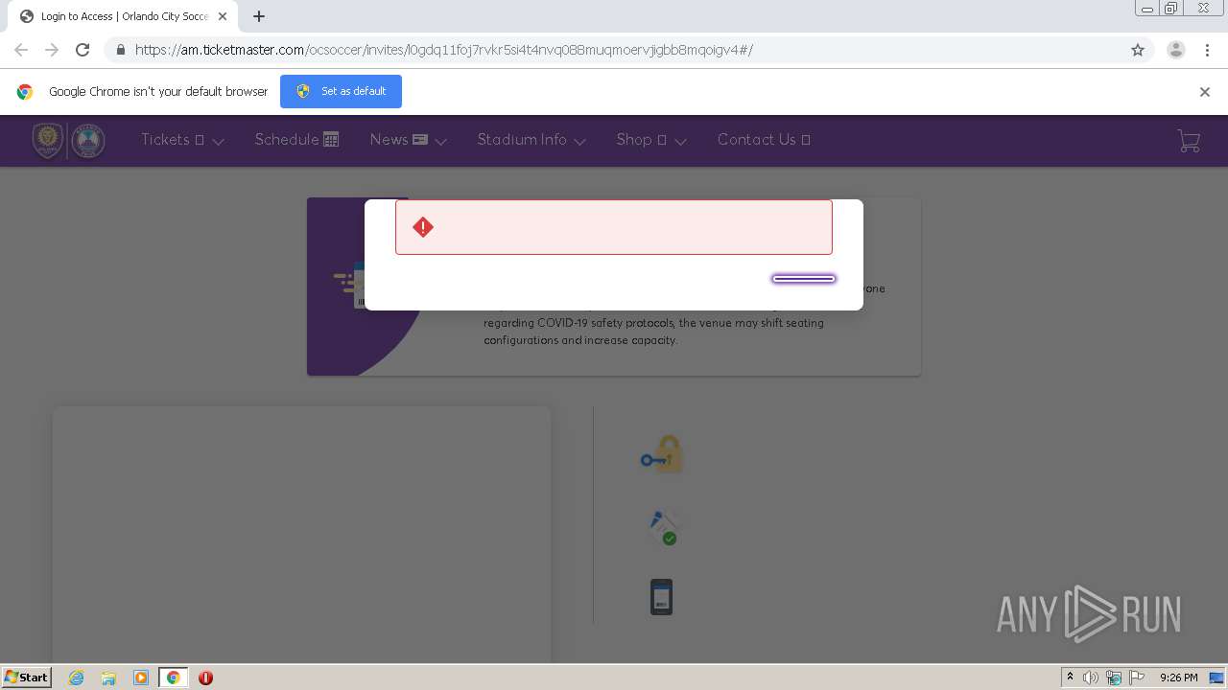Open media player taskbar icon
This screenshot has height=690, width=1228.
[141, 678]
